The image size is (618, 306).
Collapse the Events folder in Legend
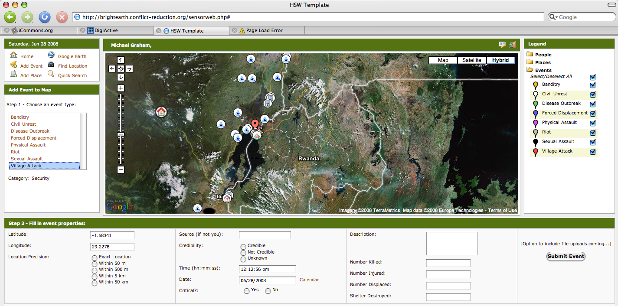pyautogui.click(x=530, y=70)
